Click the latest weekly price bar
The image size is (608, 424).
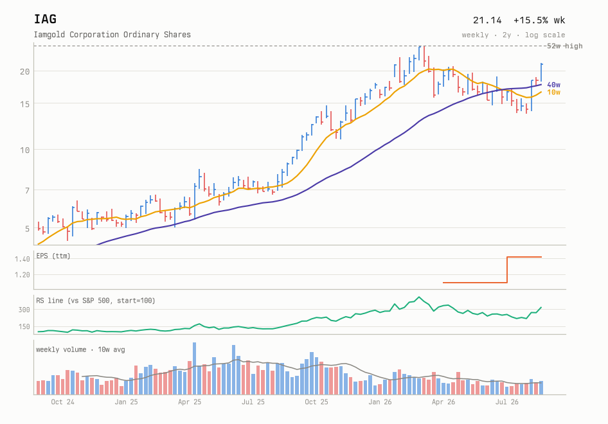541,72
